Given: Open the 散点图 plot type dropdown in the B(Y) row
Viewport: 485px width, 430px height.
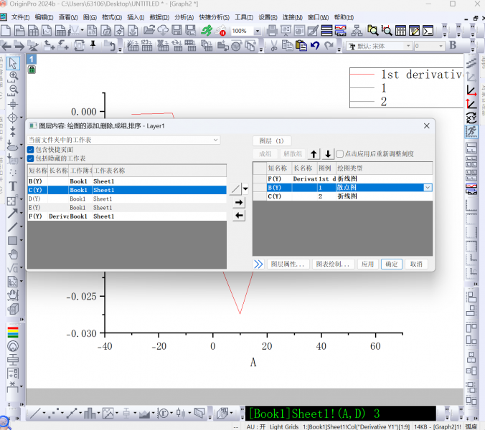Looking at the screenshot, I should tap(428, 188).
